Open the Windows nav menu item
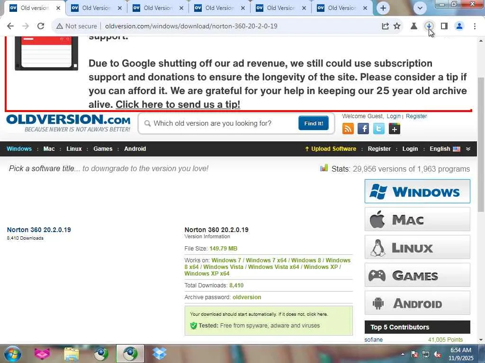The height and width of the screenshot is (363, 485). (19, 149)
